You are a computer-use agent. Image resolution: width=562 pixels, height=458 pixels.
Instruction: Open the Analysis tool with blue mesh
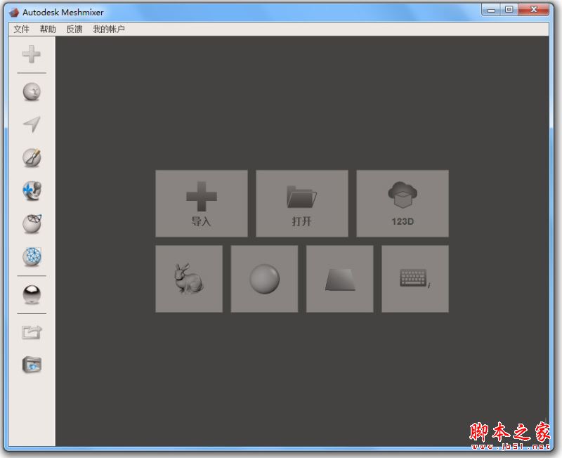pyautogui.click(x=32, y=256)
